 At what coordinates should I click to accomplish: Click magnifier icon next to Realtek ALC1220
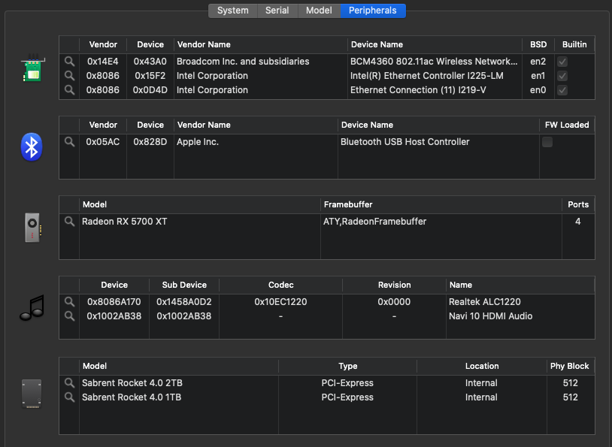point(69,302)
